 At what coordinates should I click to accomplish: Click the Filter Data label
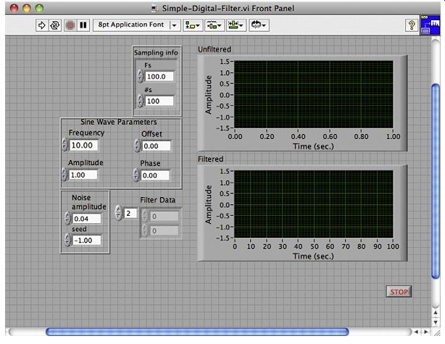(158, 200)
